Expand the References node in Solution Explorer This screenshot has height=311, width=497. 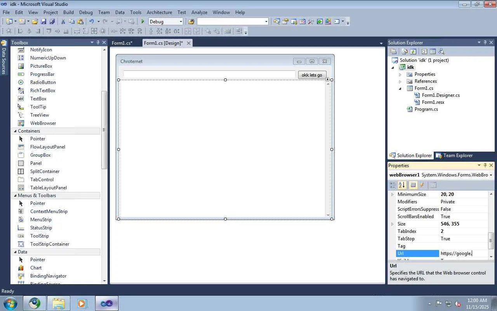tap(400, 81)
